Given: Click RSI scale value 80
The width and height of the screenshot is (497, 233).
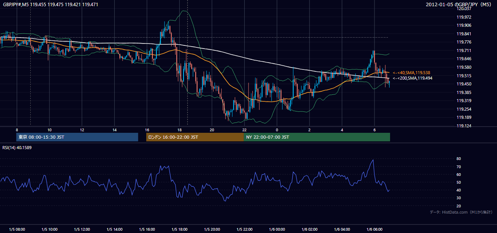Looking at the screenshot, I should pos(458,159).
